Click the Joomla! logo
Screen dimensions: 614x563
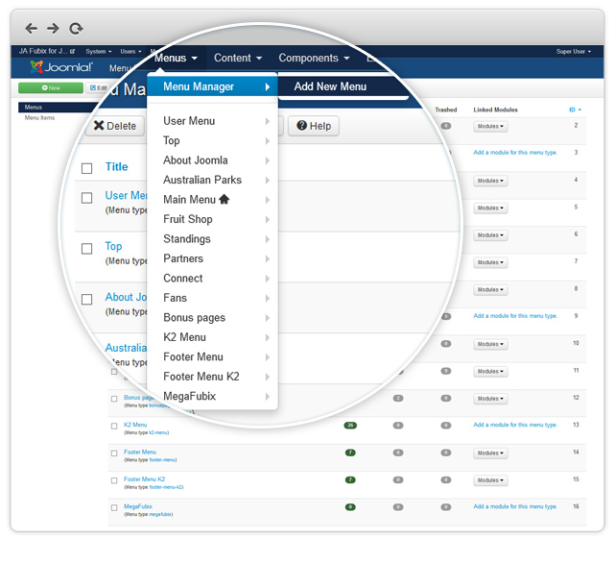tap(61, 67)
